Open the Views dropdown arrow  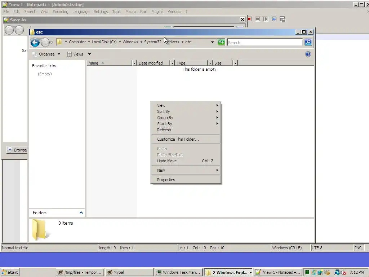[89, 54]
